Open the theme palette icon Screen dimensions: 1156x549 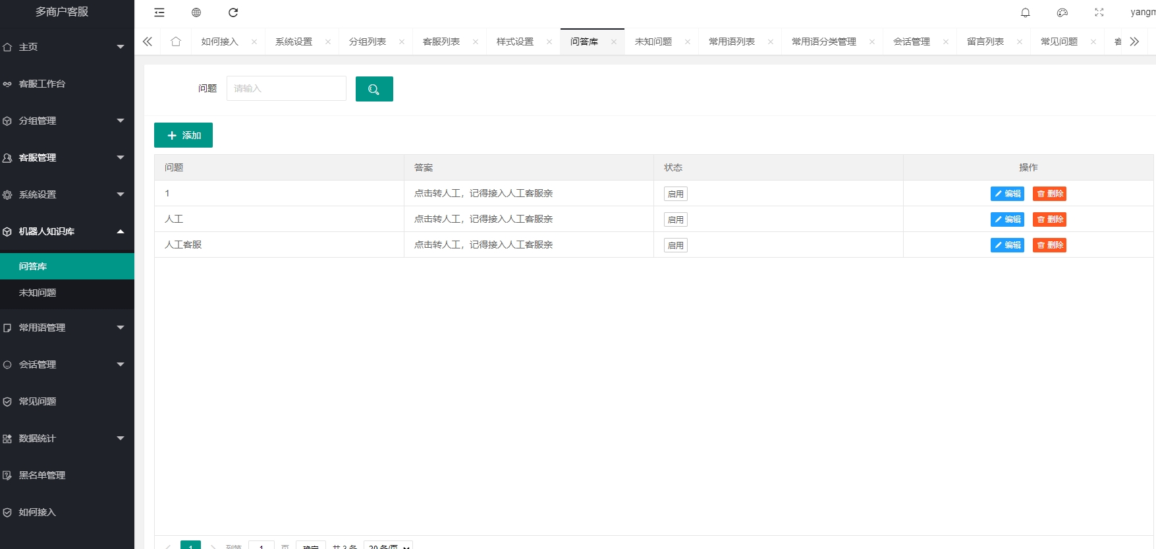[x=1062, y=13]
